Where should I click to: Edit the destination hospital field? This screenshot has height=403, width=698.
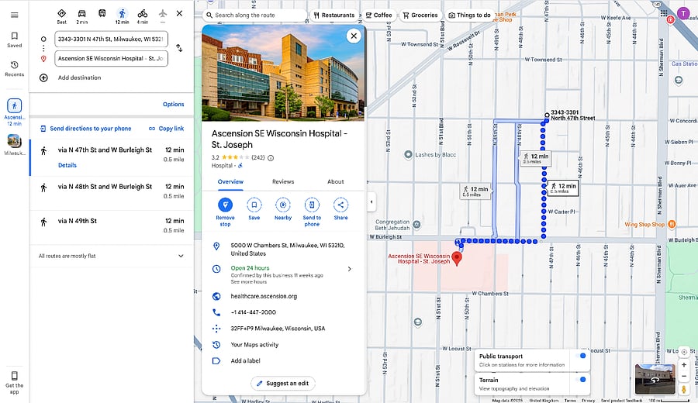coord(111,58)
